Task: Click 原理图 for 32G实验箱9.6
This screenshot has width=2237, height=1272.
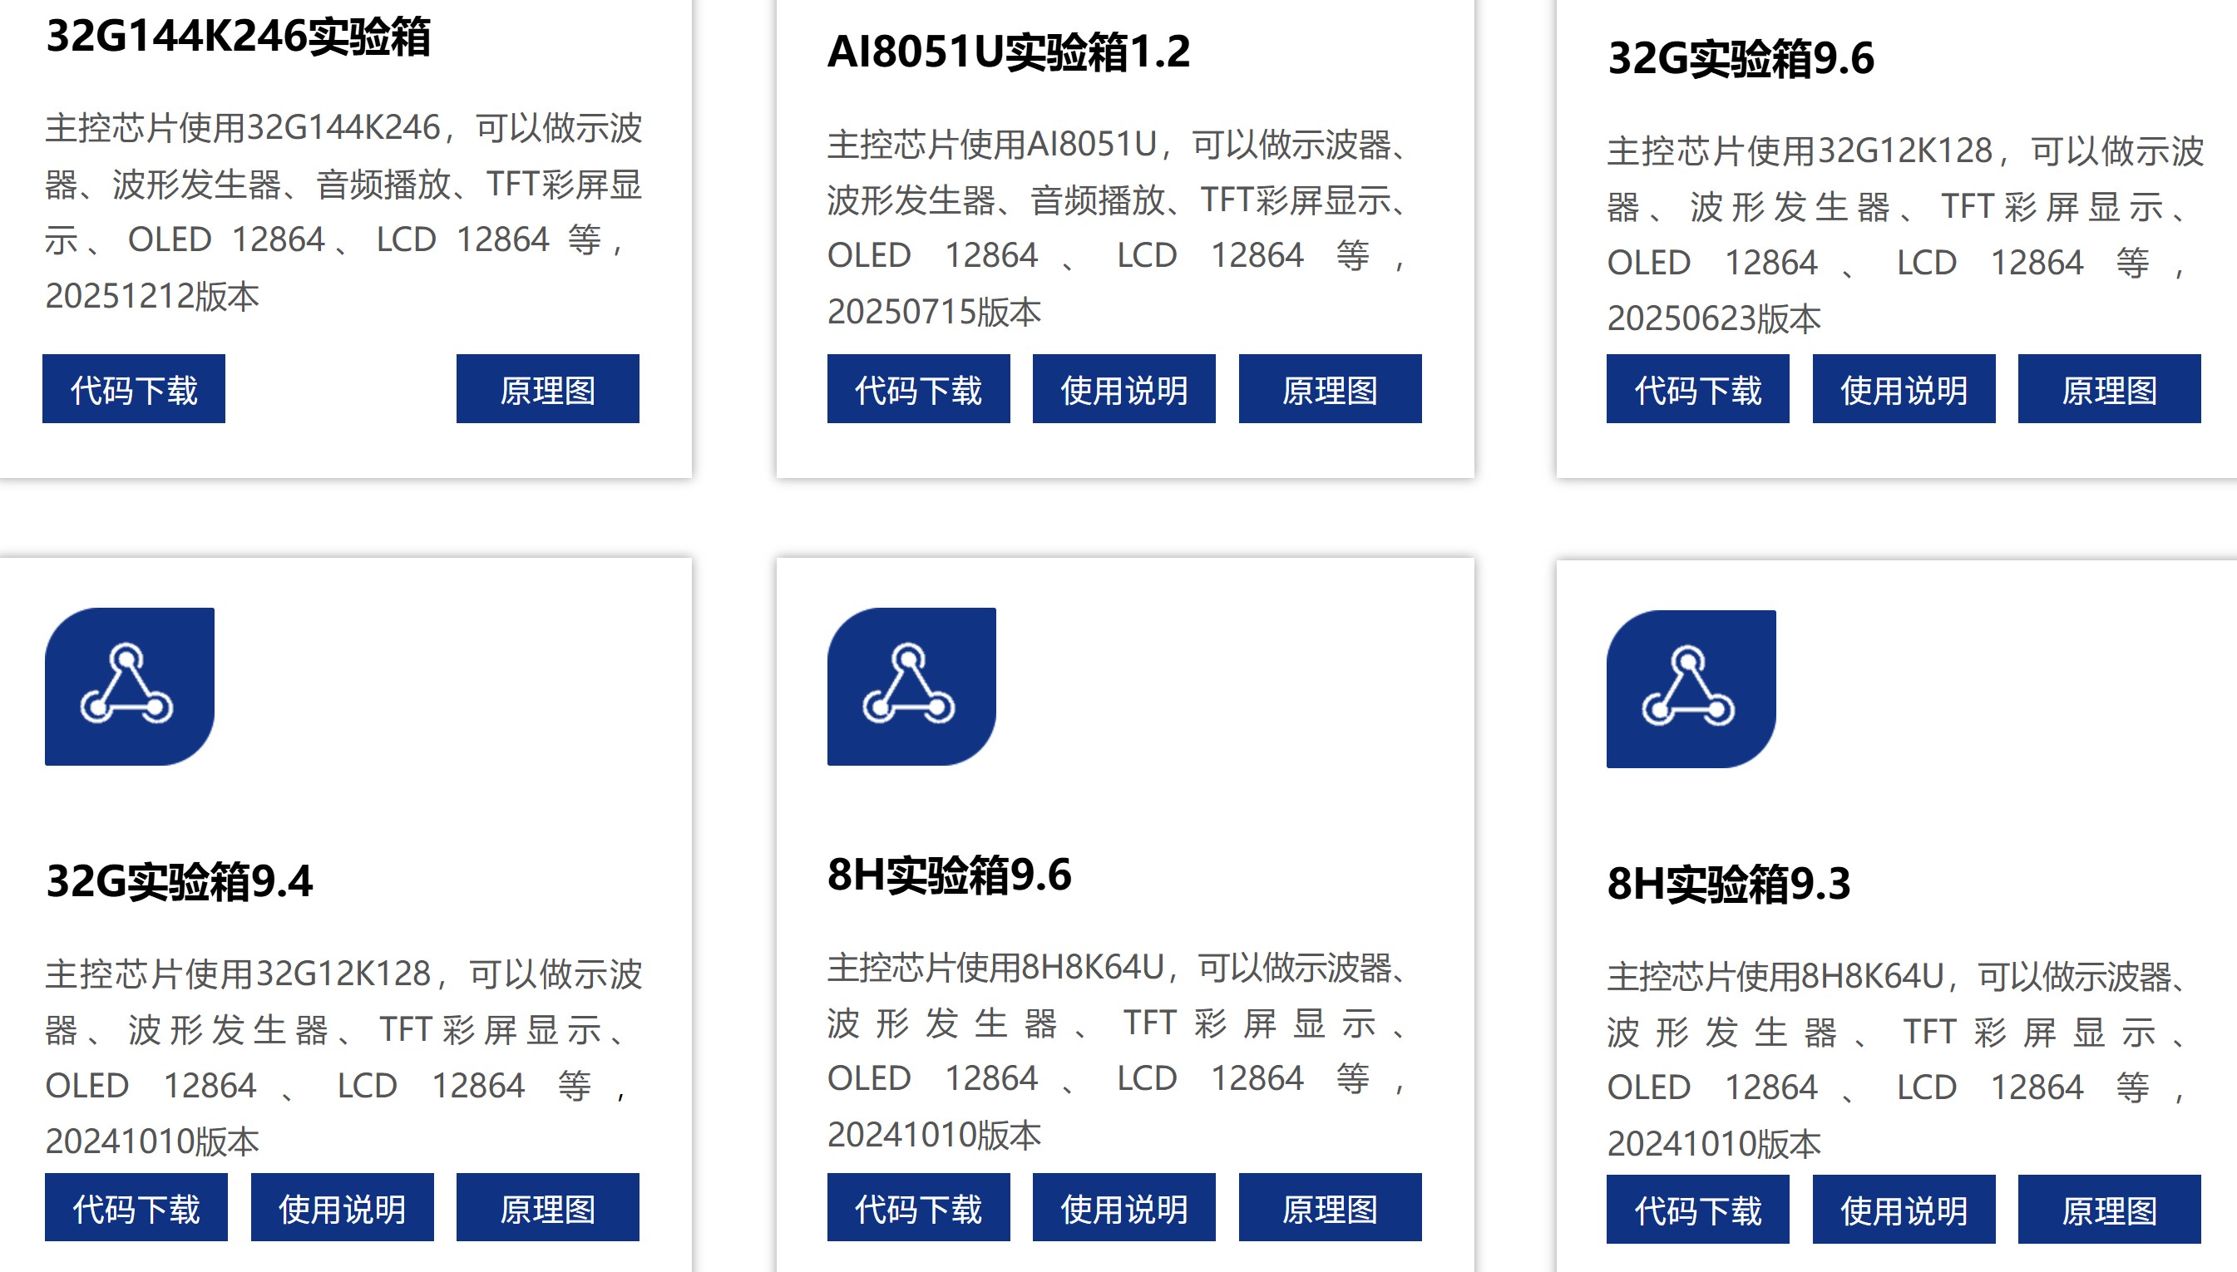Action: tap(2109, 390)
